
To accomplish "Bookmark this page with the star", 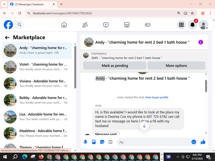I will coord(192,13).
